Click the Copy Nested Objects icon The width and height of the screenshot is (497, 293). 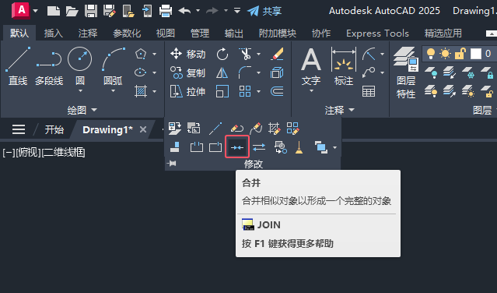coord(281,147)
